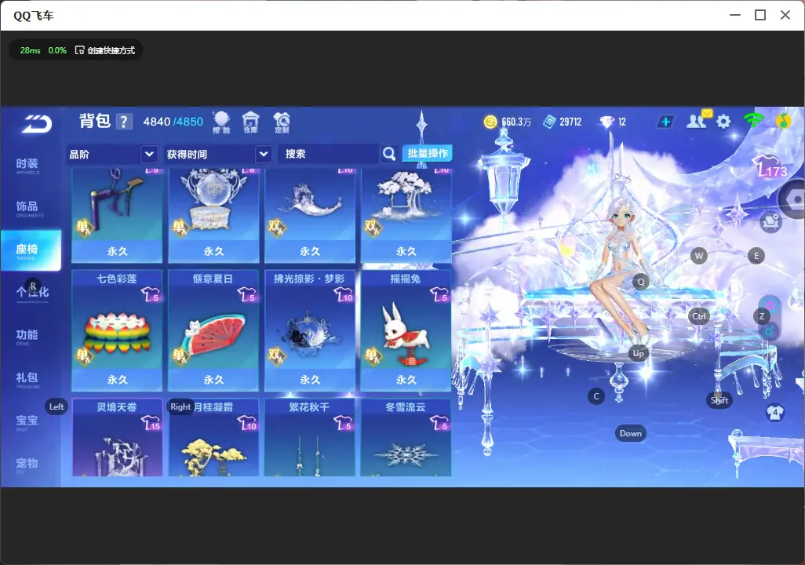Screen dimensions: 805x565
Task: Switch to the 礼包 tab
Action: click(27, 379)
